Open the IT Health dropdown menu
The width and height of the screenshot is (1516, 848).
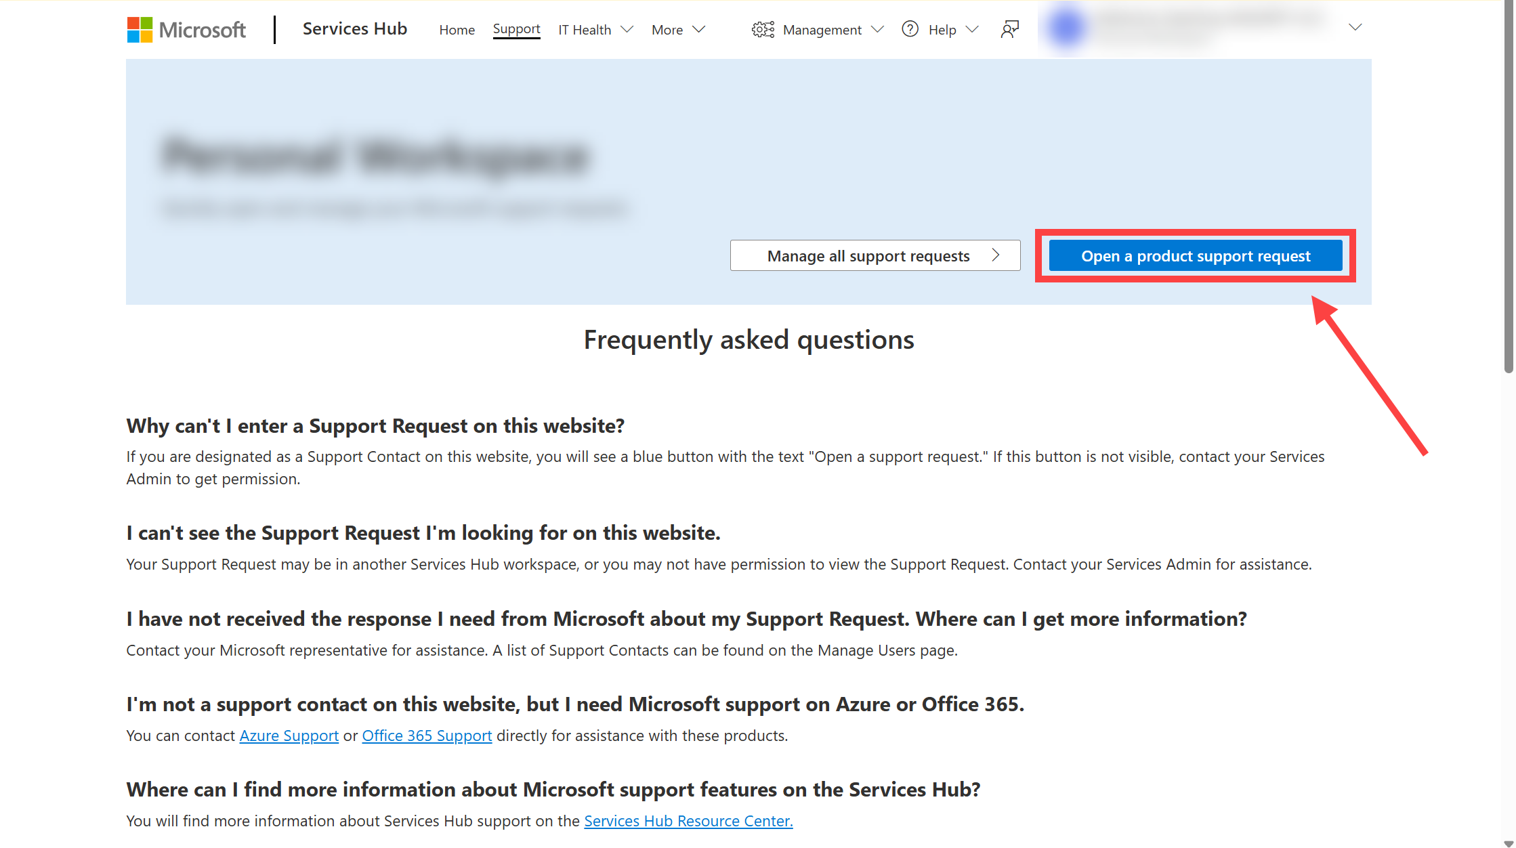tap(595, 29)
